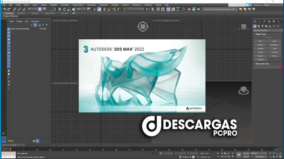
Task: Open the Utilities wrench panel icon
Action: 278,22
